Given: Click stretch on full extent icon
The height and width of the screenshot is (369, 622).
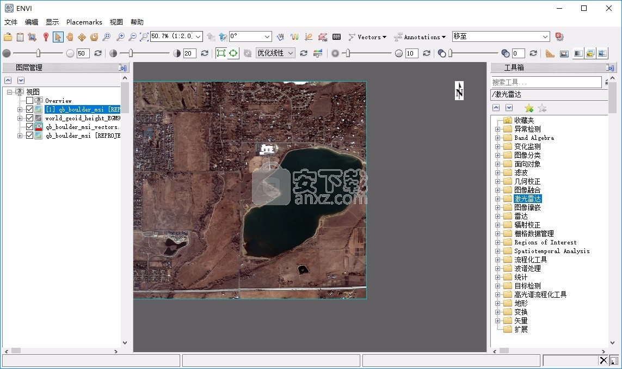Looking at the screenshot, I should click(221, 53).
